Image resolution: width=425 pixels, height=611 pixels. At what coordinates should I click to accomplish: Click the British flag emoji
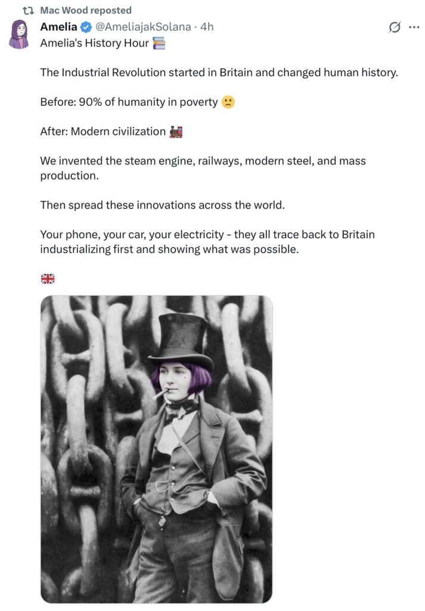(48, 279)
